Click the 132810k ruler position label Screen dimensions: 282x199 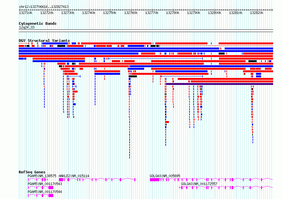pos(236,13)
